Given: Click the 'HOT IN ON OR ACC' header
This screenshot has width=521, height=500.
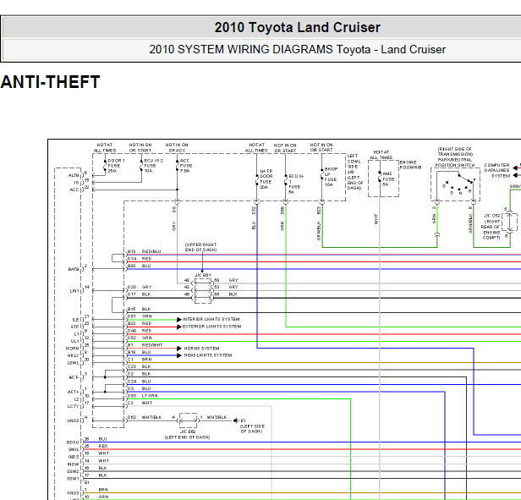Looking at the screenshot, I should pos(177,147).
